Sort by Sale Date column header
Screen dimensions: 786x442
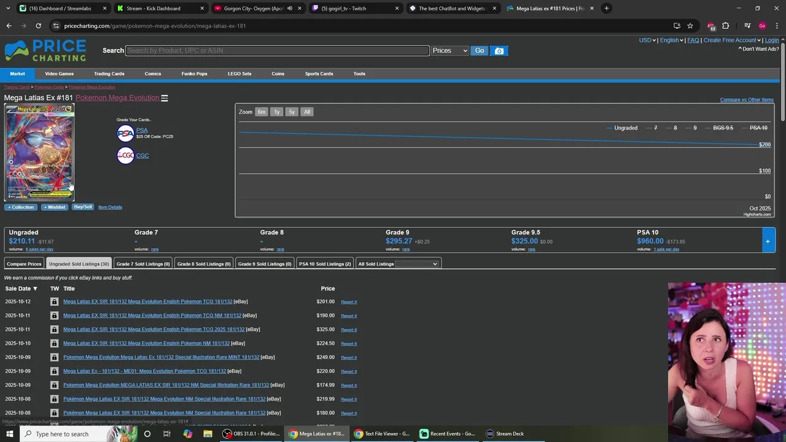21,289
